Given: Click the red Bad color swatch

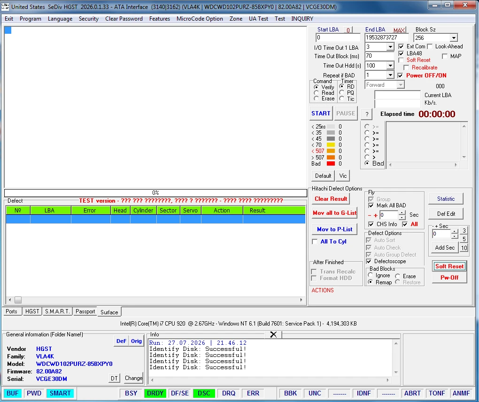Looking at the screenshot, I should click(x=331, y=164).
